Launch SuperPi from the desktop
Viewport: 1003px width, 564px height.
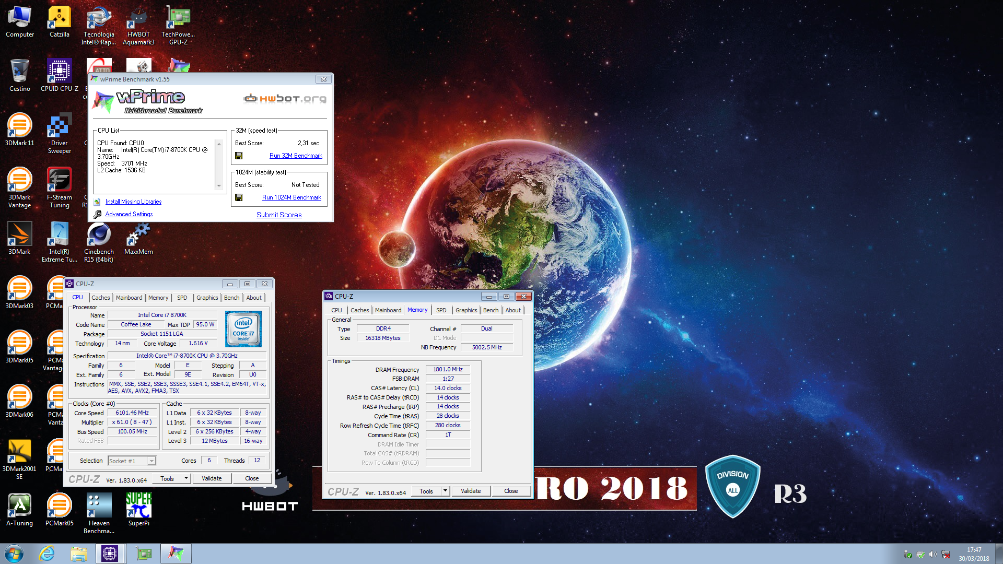coord(138,510)
